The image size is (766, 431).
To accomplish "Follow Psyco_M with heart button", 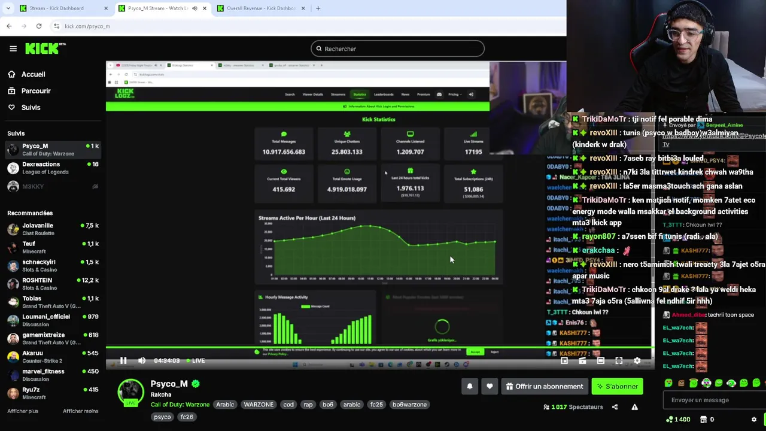I will click(490, 387).
